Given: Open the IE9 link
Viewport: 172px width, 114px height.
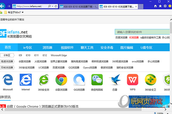Looking at the screenshot, I should (x=20, y=55).
